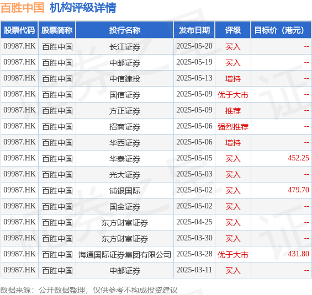Click 买入 rating in 长江证券 row
The image size is (312, 295).
click(x=233, y=47)
